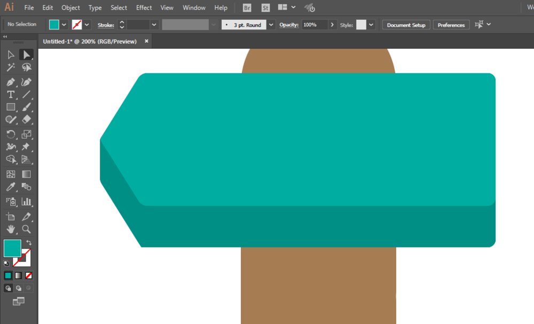Activate the Eyedropper tool
Image resolution: width=534 pixels, height=324 pixels.
coord(11,187)
